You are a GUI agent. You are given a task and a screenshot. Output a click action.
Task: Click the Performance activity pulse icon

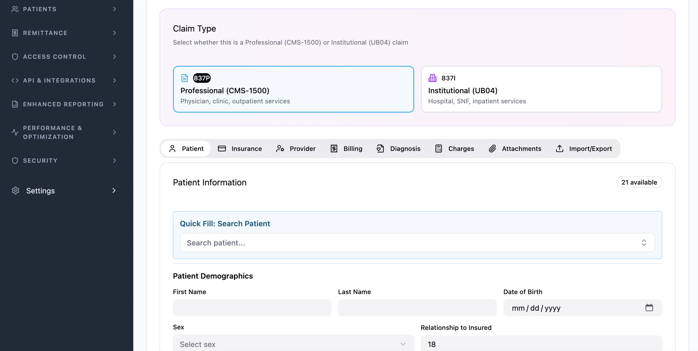[15, 132]
